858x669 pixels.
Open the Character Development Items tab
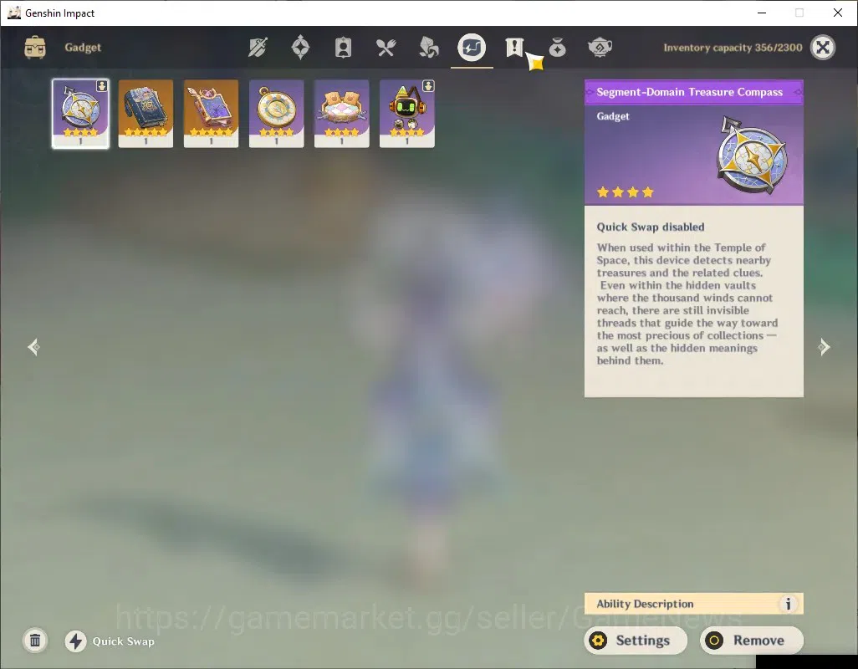tap(343, 48)
